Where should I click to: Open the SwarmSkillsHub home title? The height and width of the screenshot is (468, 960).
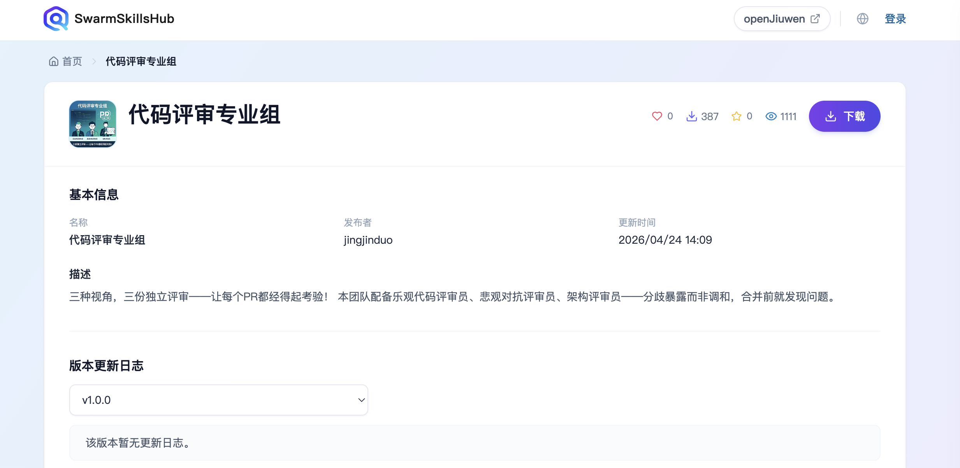124,19
